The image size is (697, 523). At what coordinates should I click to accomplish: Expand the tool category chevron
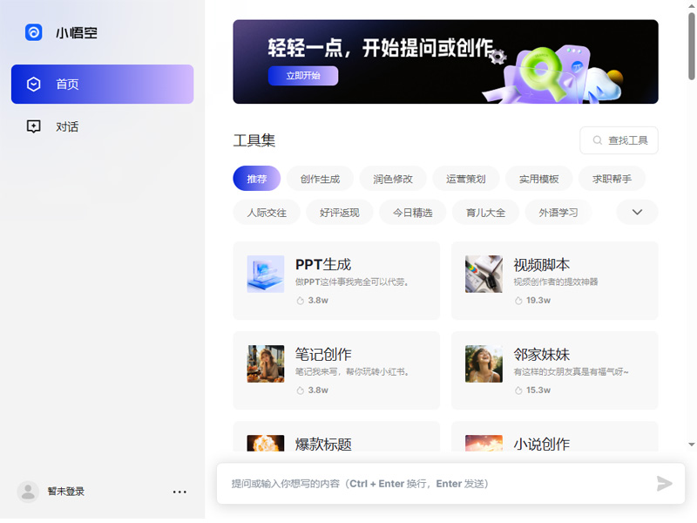click(x=637, y=212)
